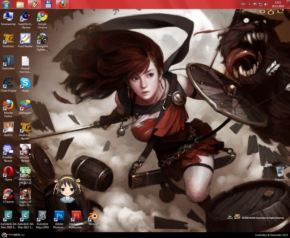Open the Windows Start menu orb

click(6, 4)
